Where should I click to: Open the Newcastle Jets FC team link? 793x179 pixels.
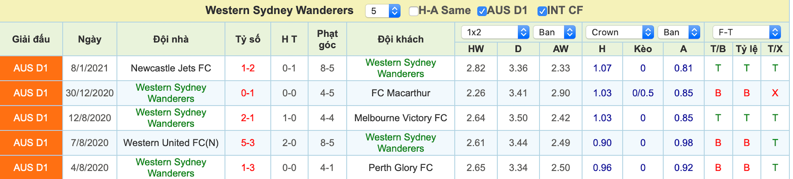point(171,68)
